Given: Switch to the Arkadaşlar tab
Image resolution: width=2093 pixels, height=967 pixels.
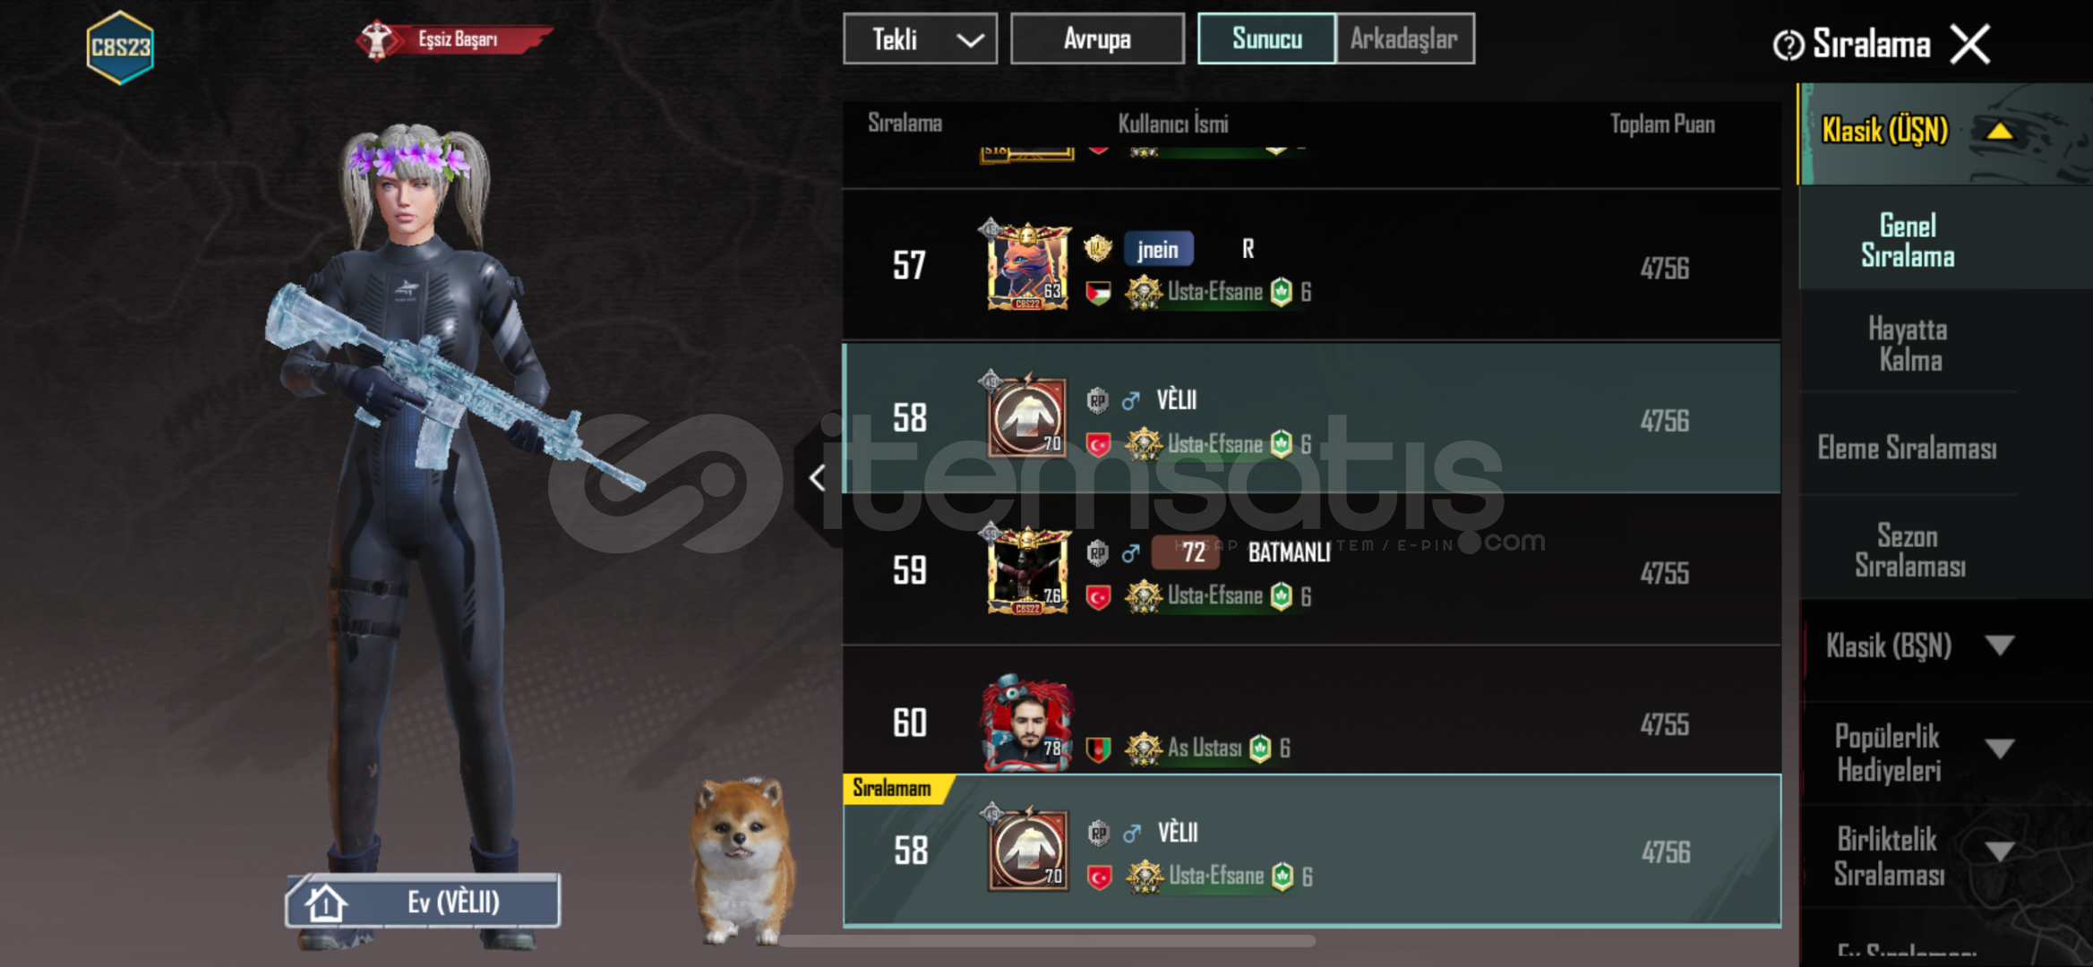Looking at the screenshot, I should click(x=1404, y=39).
